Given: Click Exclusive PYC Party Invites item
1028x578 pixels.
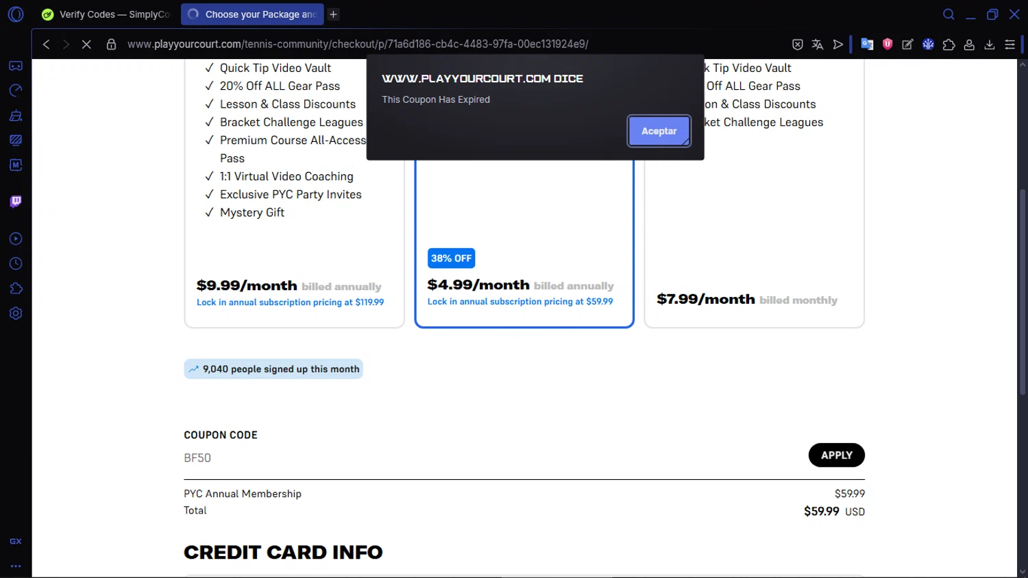Looking at the screenshot, I should click(x=290, y=195).
